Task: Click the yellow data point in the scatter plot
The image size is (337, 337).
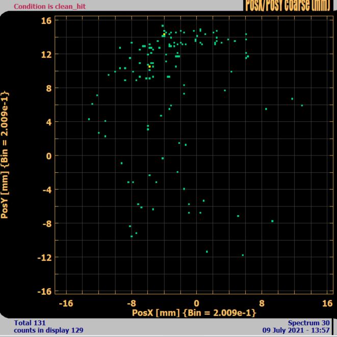Action: [x=149, y=66]
